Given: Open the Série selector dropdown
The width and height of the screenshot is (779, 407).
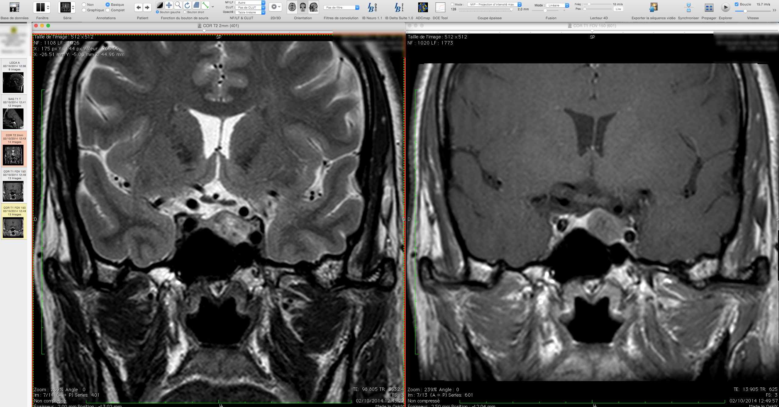Looking at the screenshot, I should pos(67,7).
